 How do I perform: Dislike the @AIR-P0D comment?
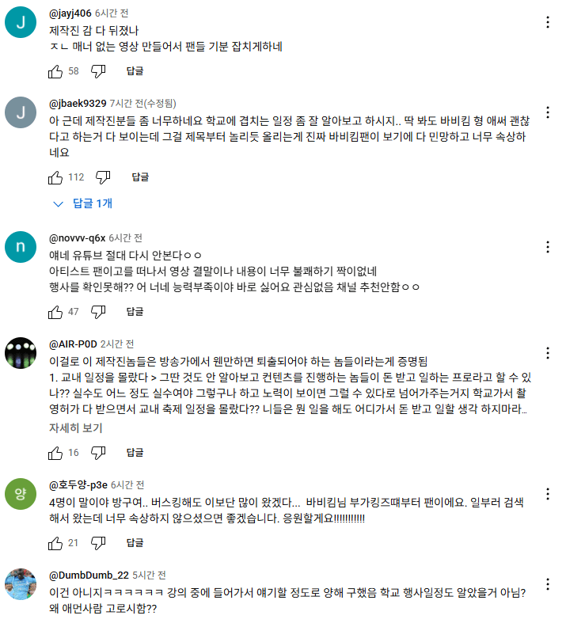[x=98, y=453]
